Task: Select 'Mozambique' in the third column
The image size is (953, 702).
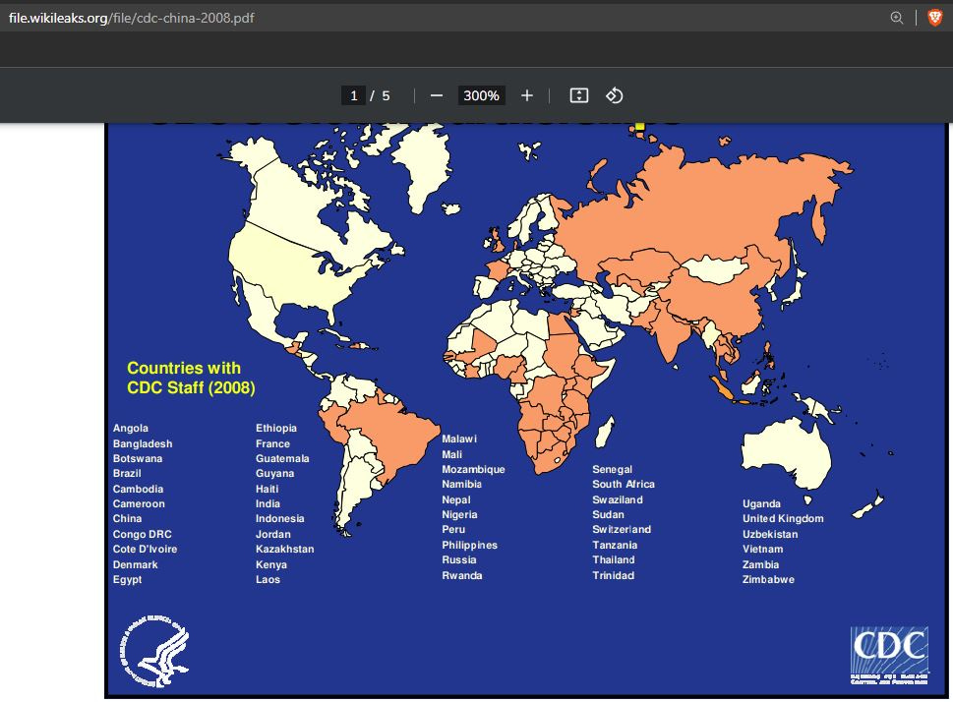Action: (473, 470)
